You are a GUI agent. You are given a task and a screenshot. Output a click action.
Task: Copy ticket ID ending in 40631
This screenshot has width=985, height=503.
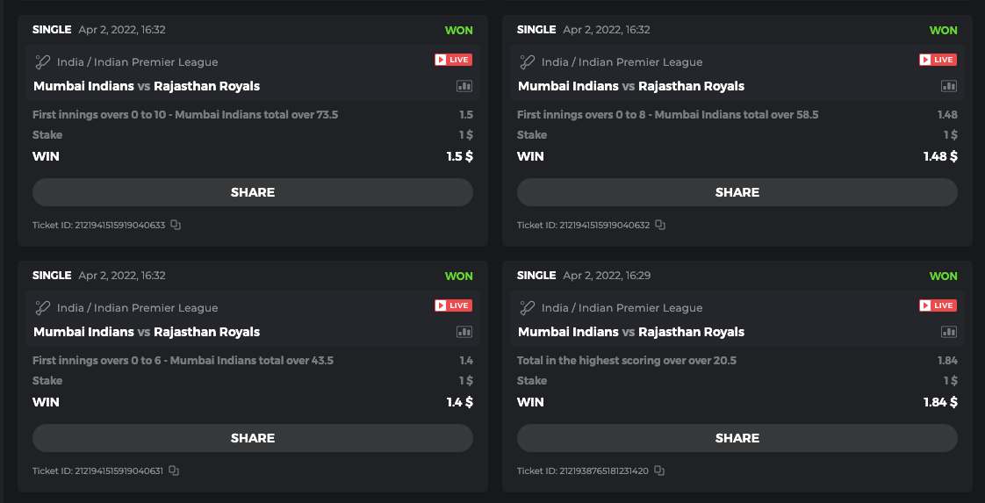(x=174, y=471)
